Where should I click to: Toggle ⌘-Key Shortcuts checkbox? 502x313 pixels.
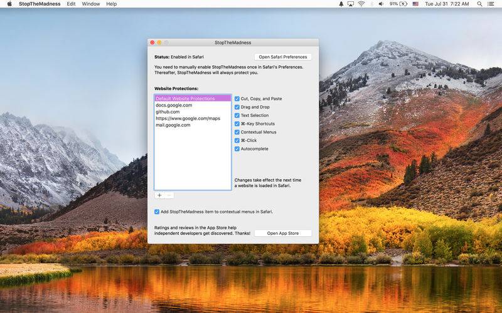tap(237, 123)
